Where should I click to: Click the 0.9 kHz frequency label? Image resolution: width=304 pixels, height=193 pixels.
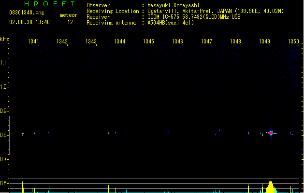pyautogui.click(x=4, y=111)
